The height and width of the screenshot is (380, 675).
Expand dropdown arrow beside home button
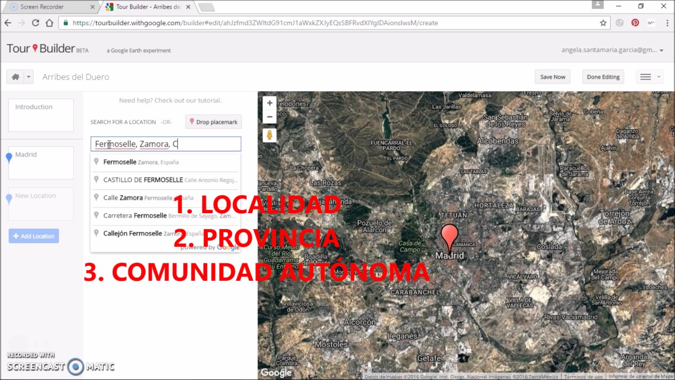coord(28,77)
